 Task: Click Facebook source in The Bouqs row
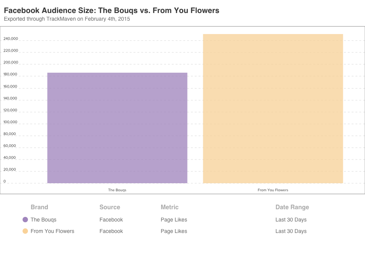[111, 220]
